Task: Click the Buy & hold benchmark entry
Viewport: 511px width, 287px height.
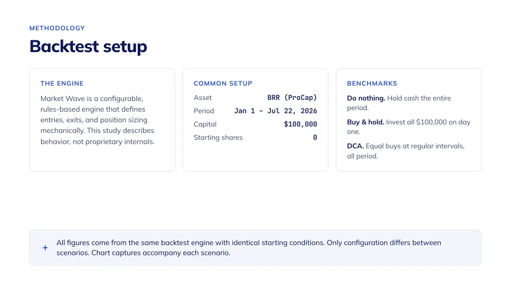Action: click(x=409, y=127)
